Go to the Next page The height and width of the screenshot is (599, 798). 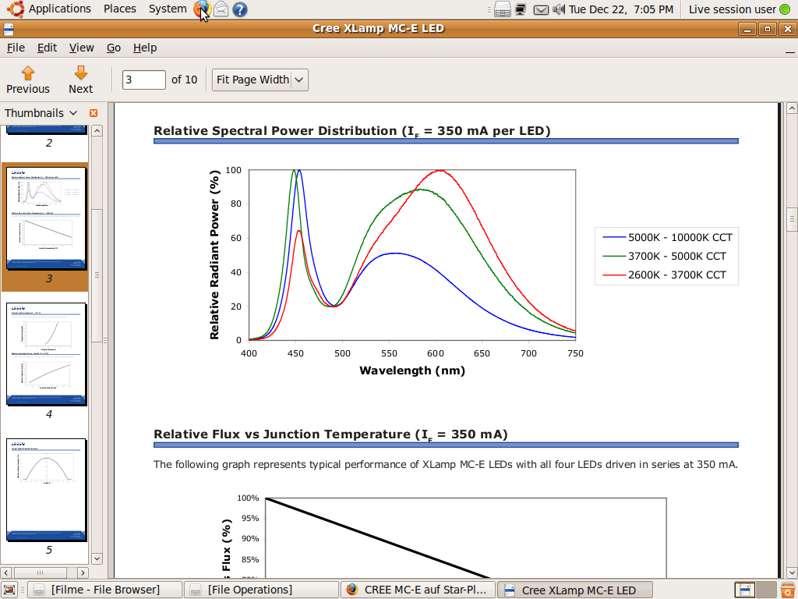tap(80, 80)
